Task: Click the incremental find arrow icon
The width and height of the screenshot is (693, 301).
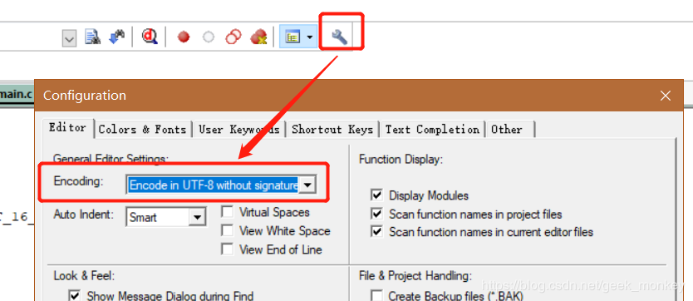Action: click(116, 37)
